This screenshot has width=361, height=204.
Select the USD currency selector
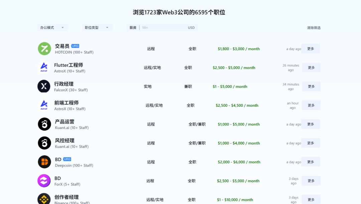[191, 28]
